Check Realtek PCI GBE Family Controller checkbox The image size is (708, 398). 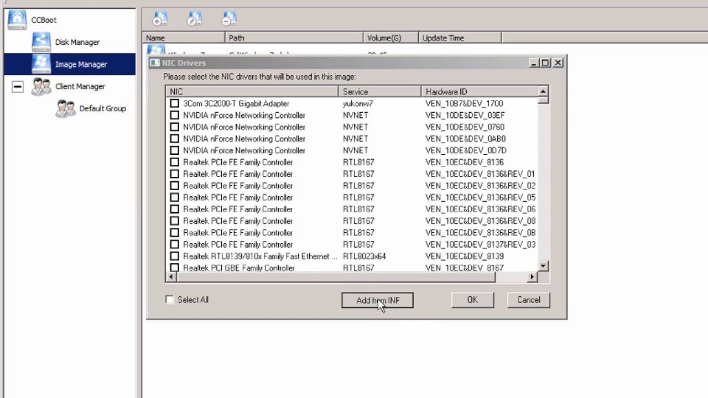click(175, 268)
